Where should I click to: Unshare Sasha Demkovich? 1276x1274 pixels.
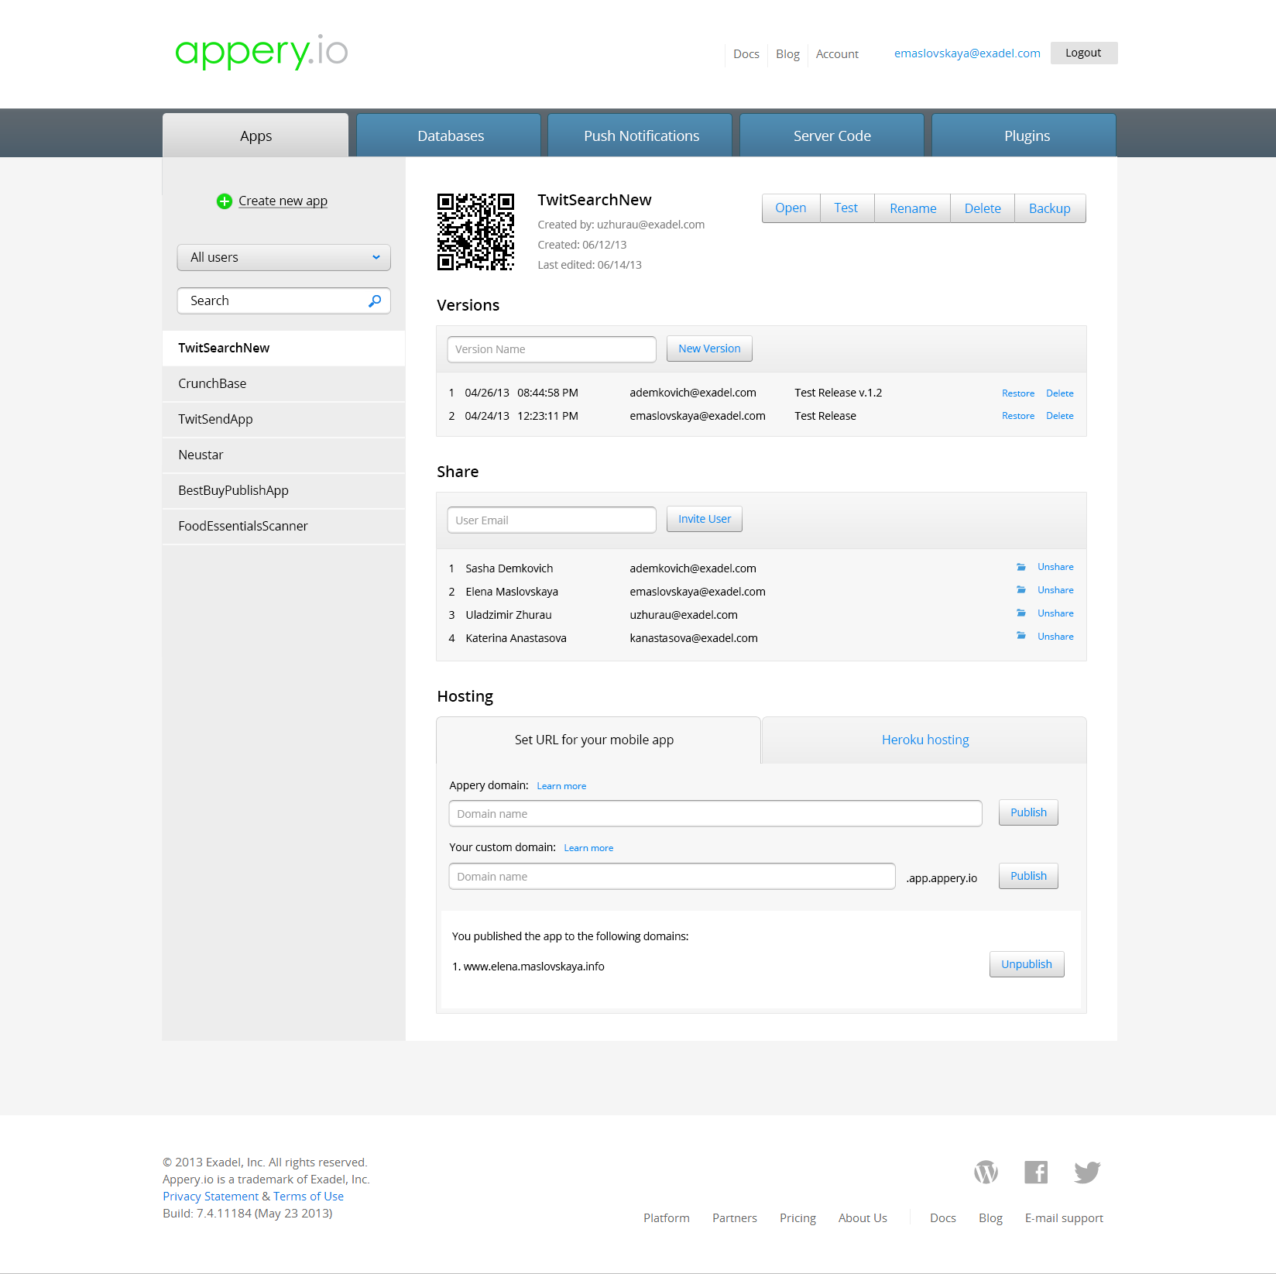(x=1055, y=567)
